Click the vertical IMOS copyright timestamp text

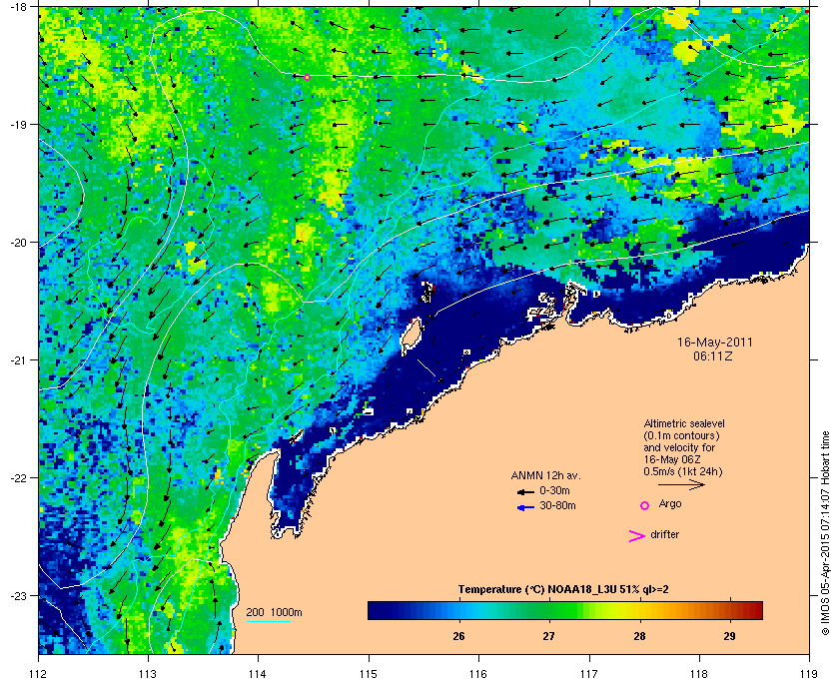click(826, 533)
